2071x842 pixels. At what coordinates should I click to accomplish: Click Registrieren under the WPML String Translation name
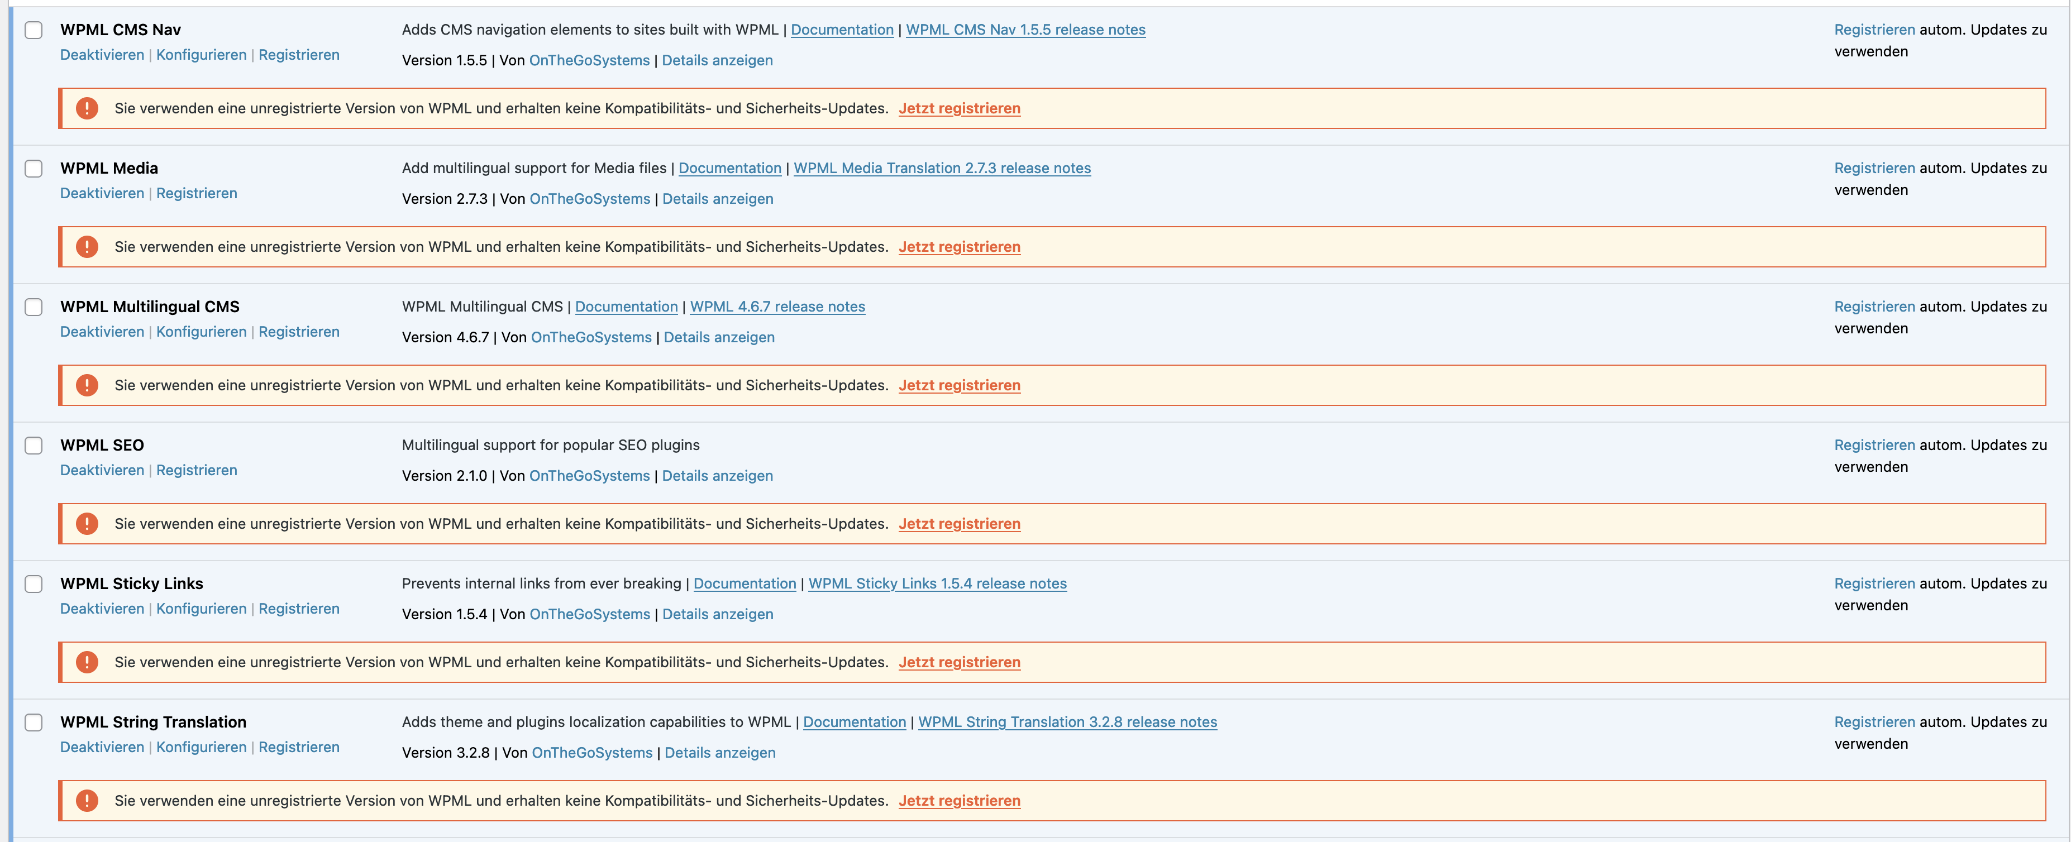tap(299, 747)
